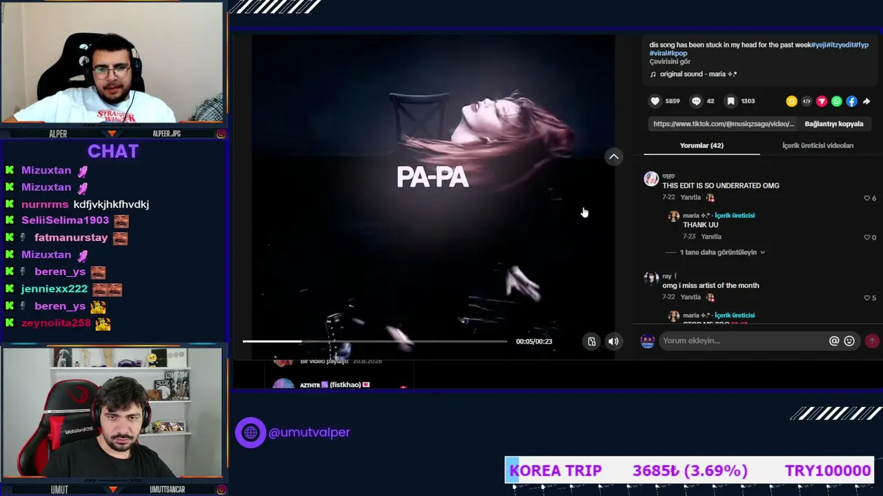Click 'maria' username above 'THANK UU'
Screen dimensions: 883x496
[697, 216]
